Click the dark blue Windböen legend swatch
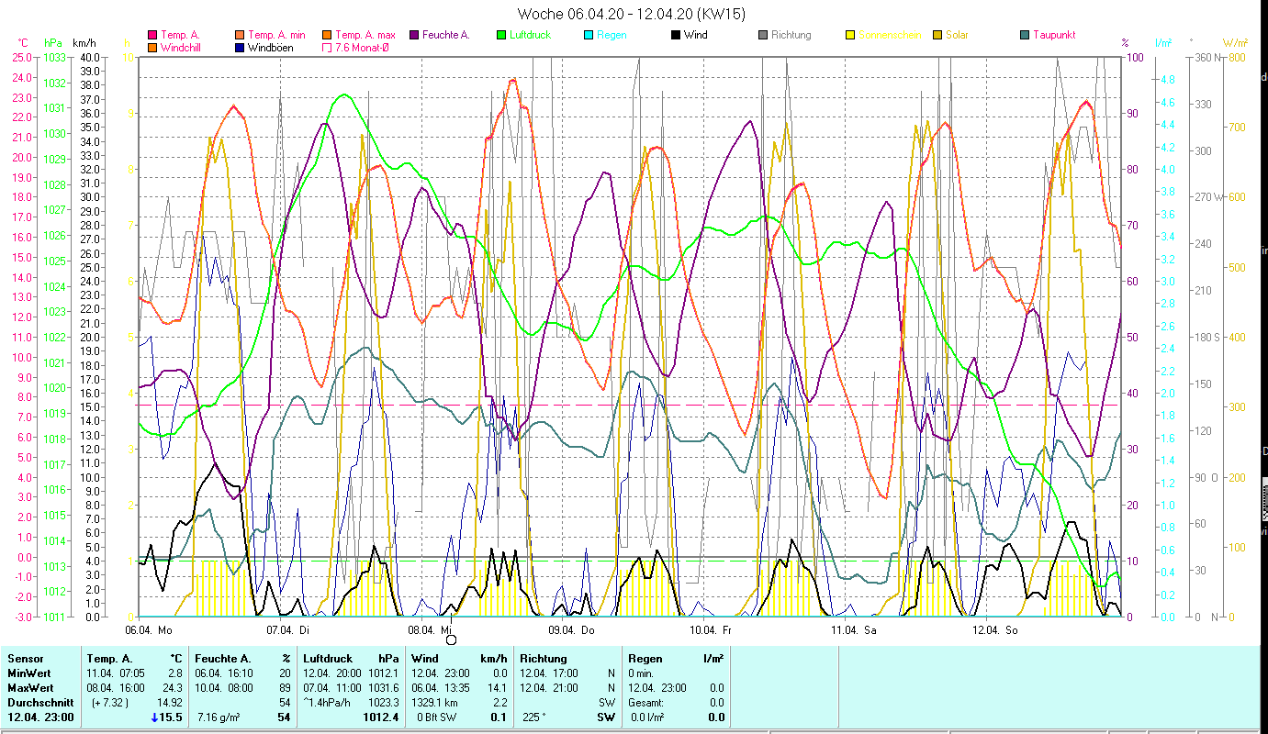Screen dimensions: 1268x734 [x=240, y=48]
